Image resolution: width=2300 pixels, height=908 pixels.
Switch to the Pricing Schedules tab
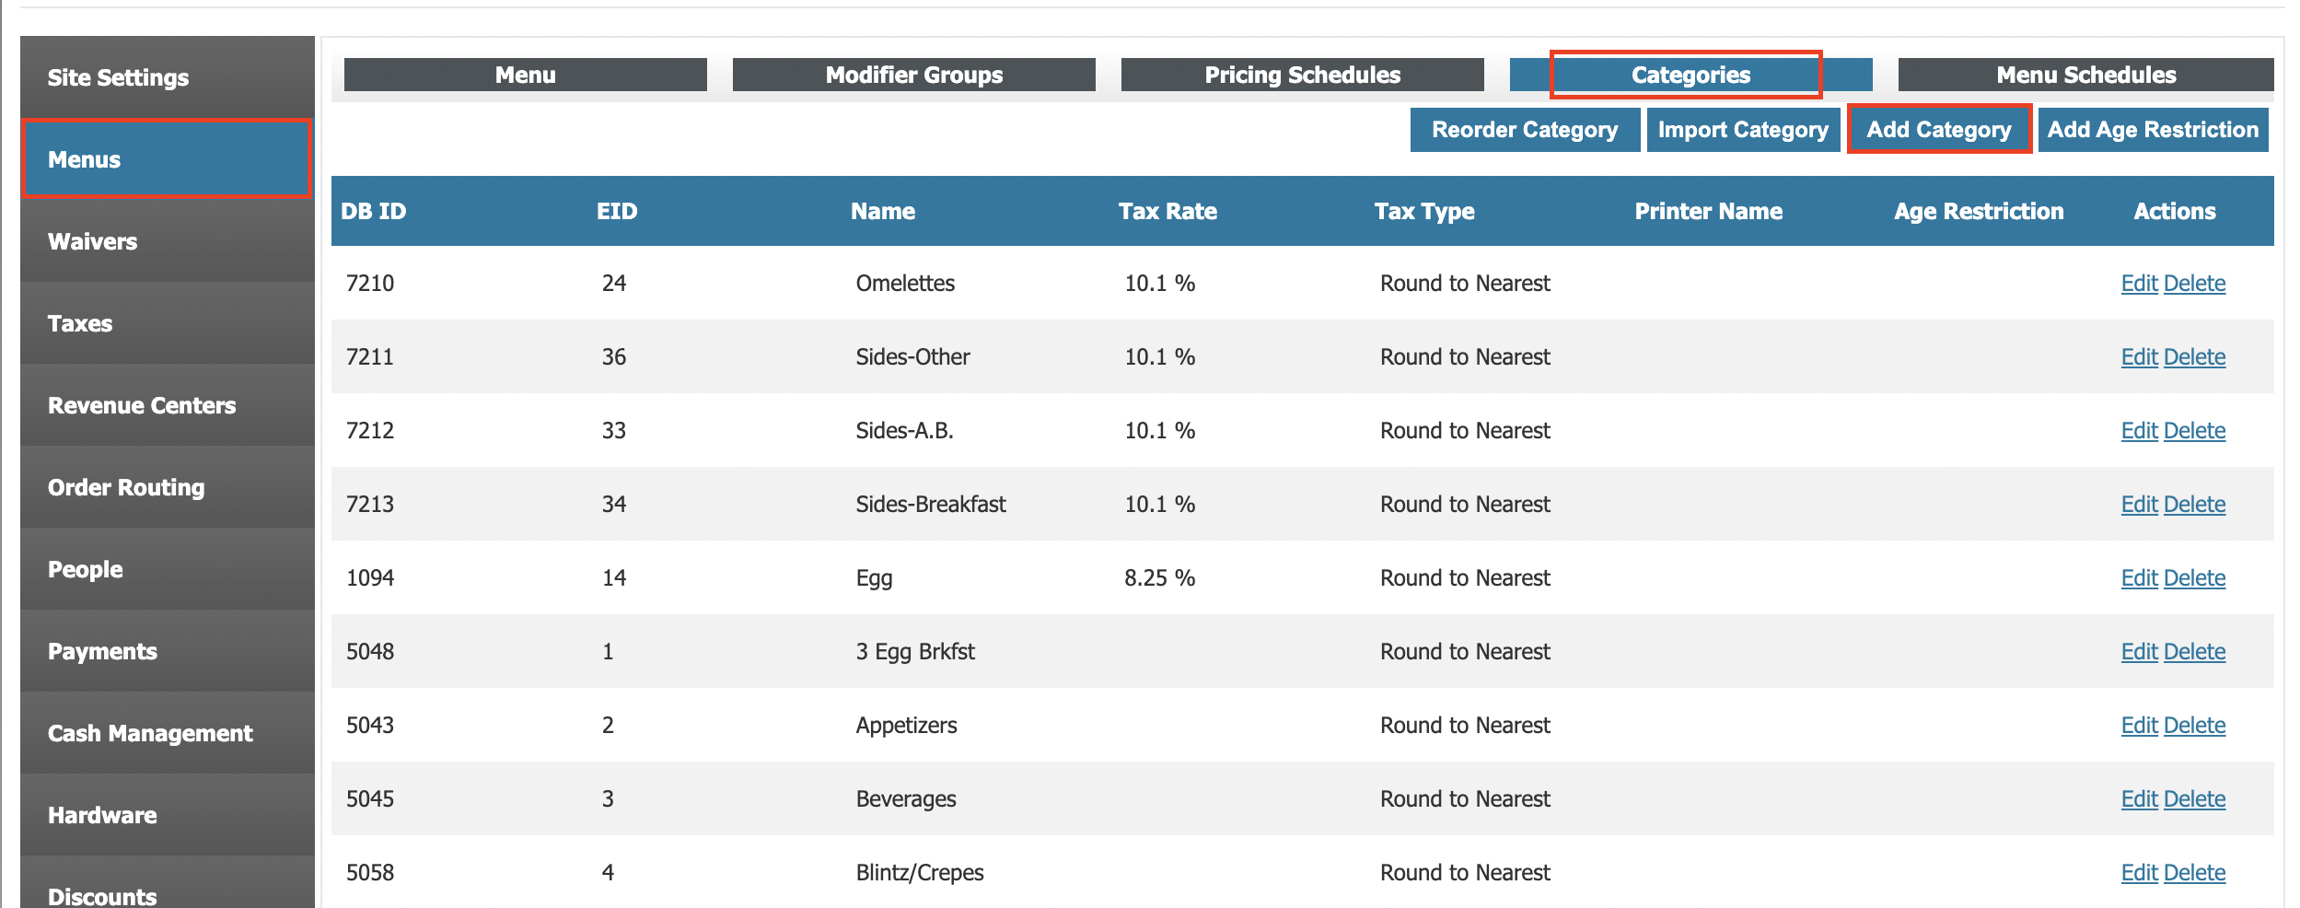[x=1302, y=75]
